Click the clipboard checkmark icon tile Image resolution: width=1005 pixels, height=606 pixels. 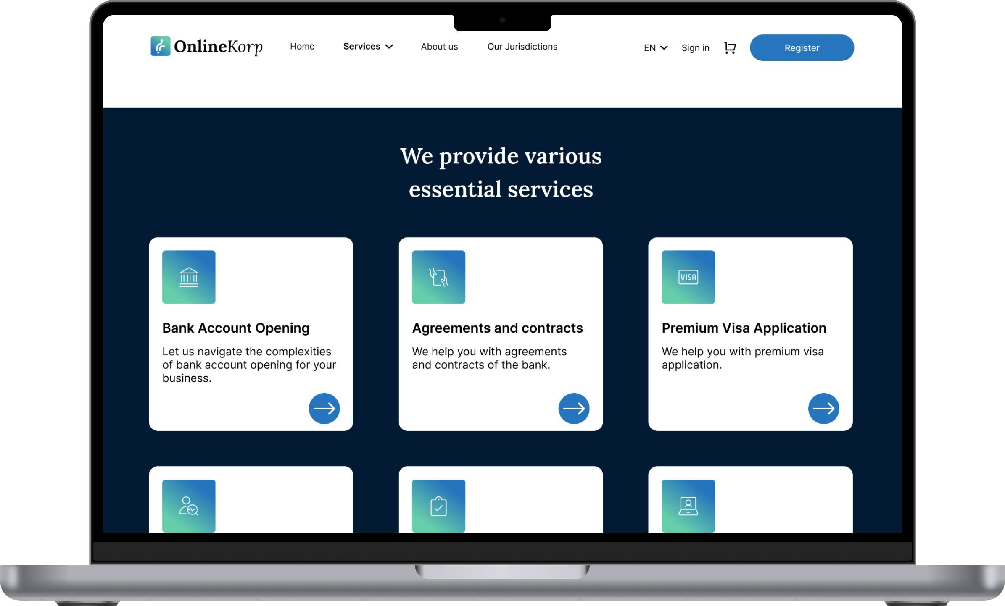tap(438, 506)
